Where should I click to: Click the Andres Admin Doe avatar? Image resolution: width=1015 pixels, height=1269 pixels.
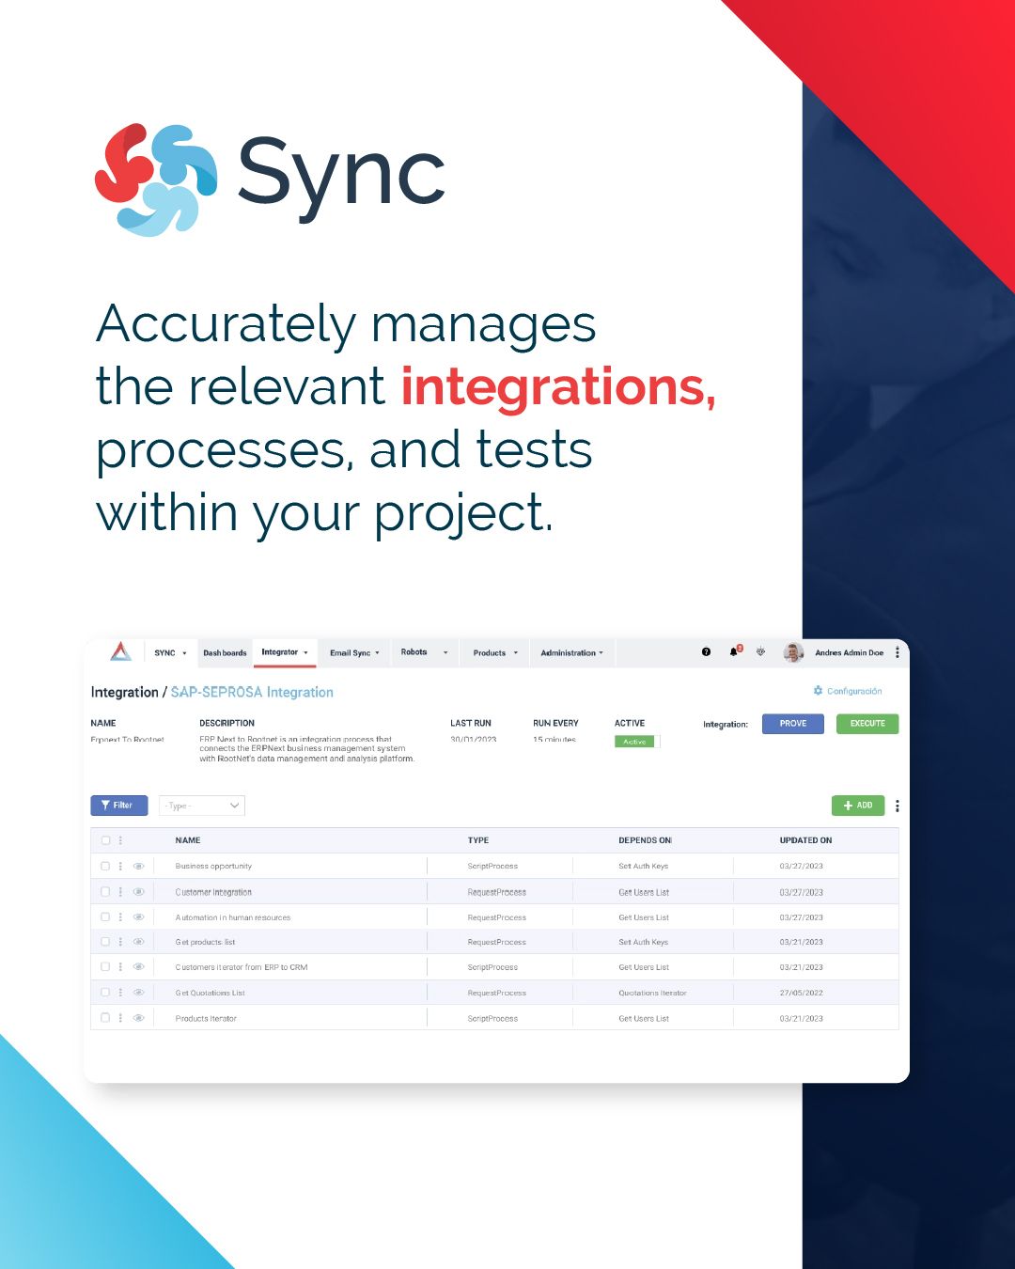[793, 652]
